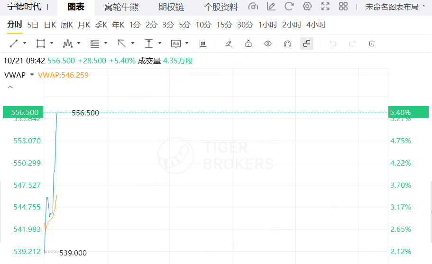432x264 pixels.
Task: Select the 月K period
Action: [x=84, y=25]
